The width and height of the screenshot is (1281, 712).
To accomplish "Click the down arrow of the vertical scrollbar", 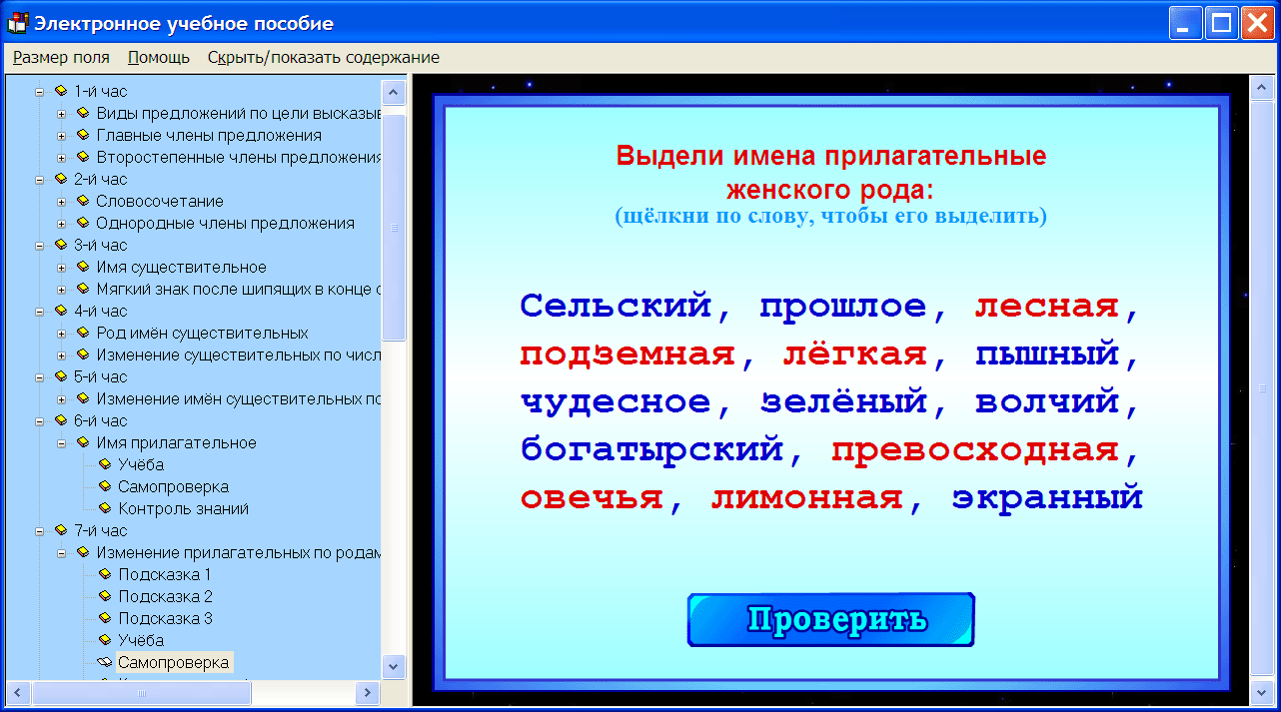I will pos(394,665).
